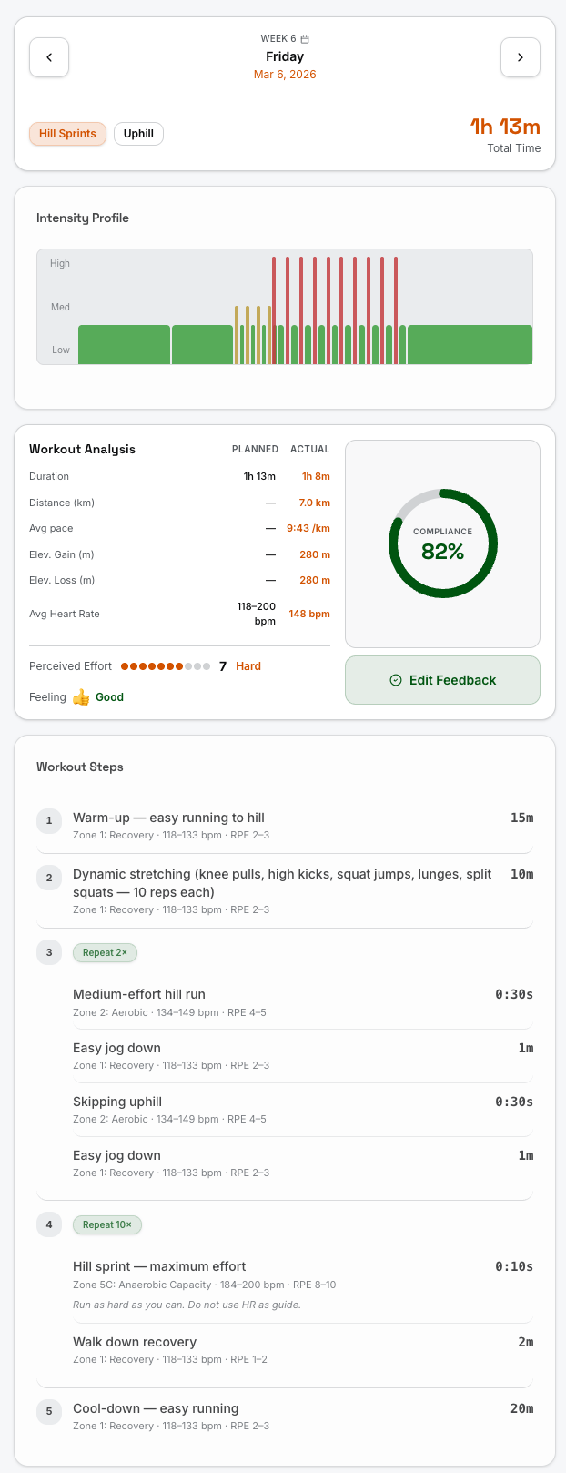Click the Cool-down easy running step
The image size is (566, 1473).
point(156,1408)
